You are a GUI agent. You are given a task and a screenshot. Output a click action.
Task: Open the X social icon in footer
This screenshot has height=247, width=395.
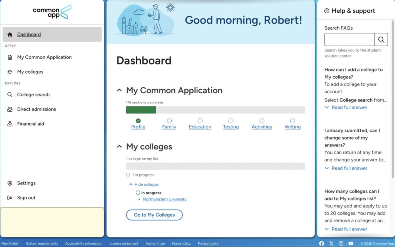coord(331,244)
